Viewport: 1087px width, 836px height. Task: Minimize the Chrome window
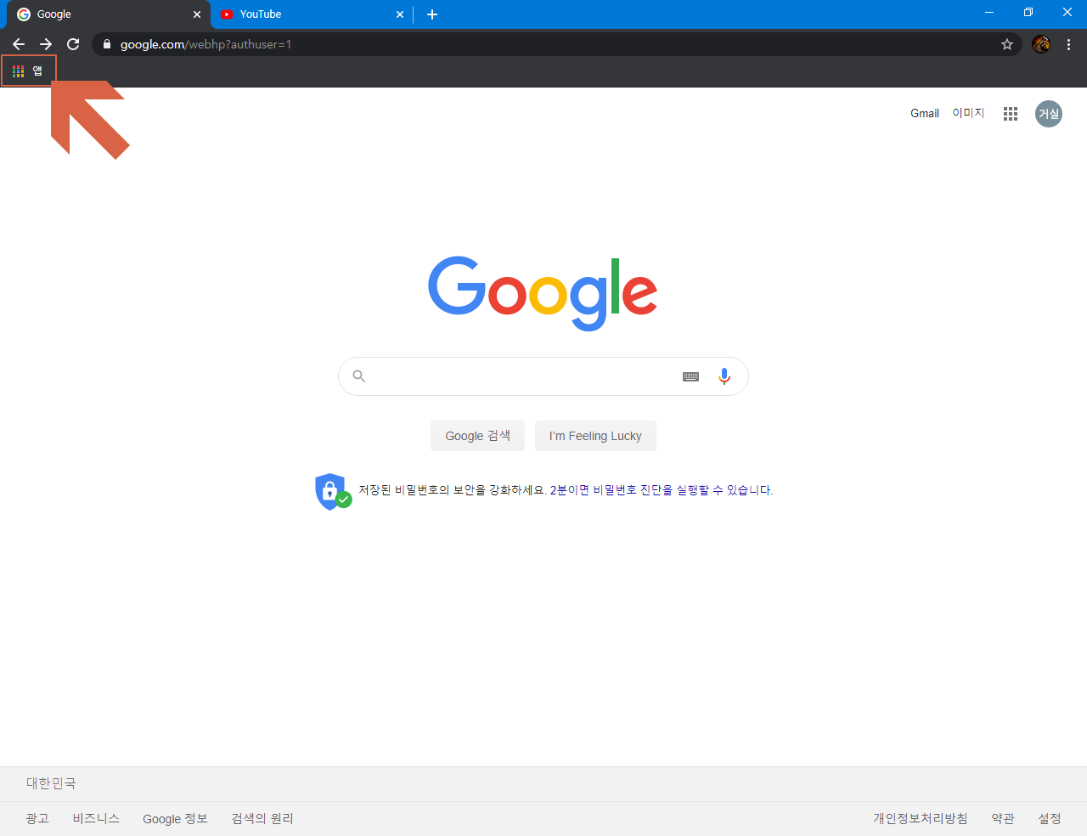tap(989, 13)
